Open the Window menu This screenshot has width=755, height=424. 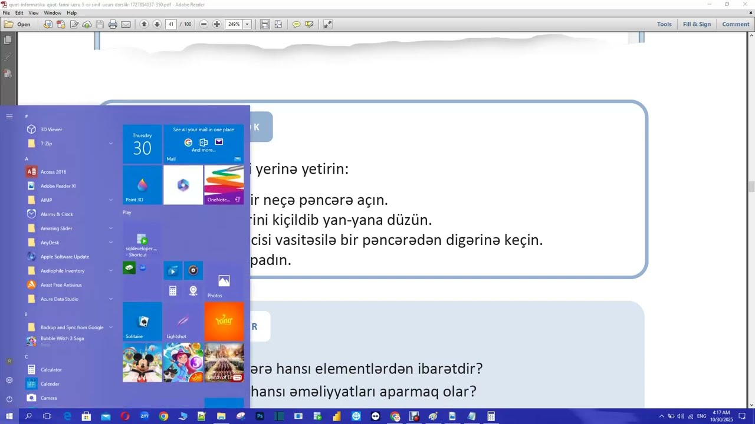[52, 13]
